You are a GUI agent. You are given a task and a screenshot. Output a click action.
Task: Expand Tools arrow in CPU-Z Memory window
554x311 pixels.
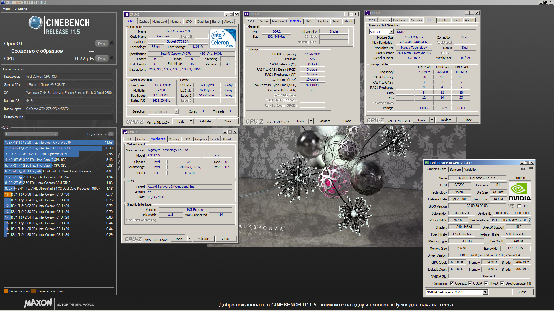pyautogui.click(x=311, y=121)
